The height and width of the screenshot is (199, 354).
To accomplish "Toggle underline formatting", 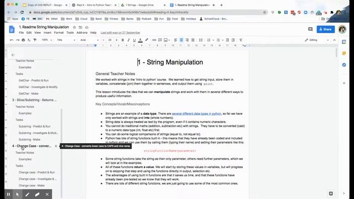I will (x=134, y=40).
